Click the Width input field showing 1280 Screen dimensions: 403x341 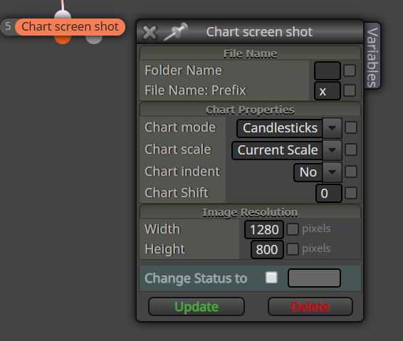(x=264, y=229)
